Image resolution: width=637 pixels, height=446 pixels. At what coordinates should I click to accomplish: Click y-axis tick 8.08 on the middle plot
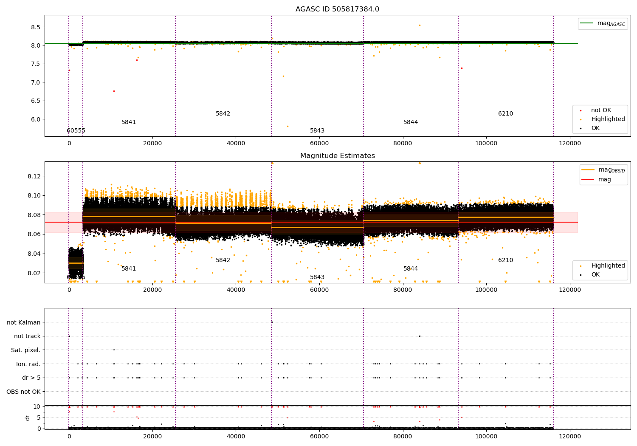coord(34,215)
